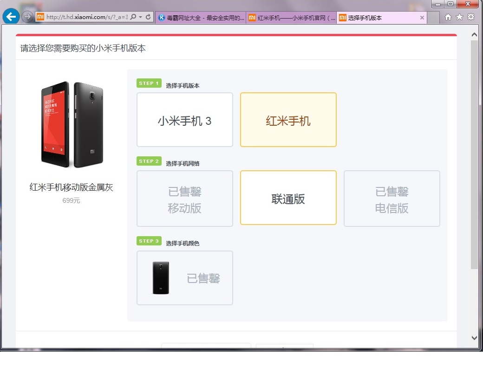The width and height of the screenshot is (483, 386).
Task: Close the 选择手机版本 tab
Action: click(x=422, y=18)
